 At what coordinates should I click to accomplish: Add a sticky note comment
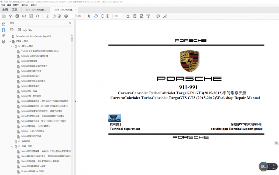158,16
